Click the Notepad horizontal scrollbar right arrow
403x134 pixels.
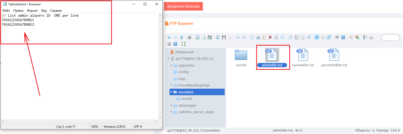(x=156, y=121)
